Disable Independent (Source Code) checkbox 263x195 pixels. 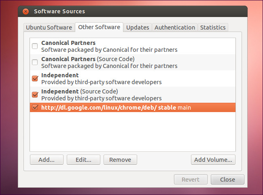click(35, 94)
